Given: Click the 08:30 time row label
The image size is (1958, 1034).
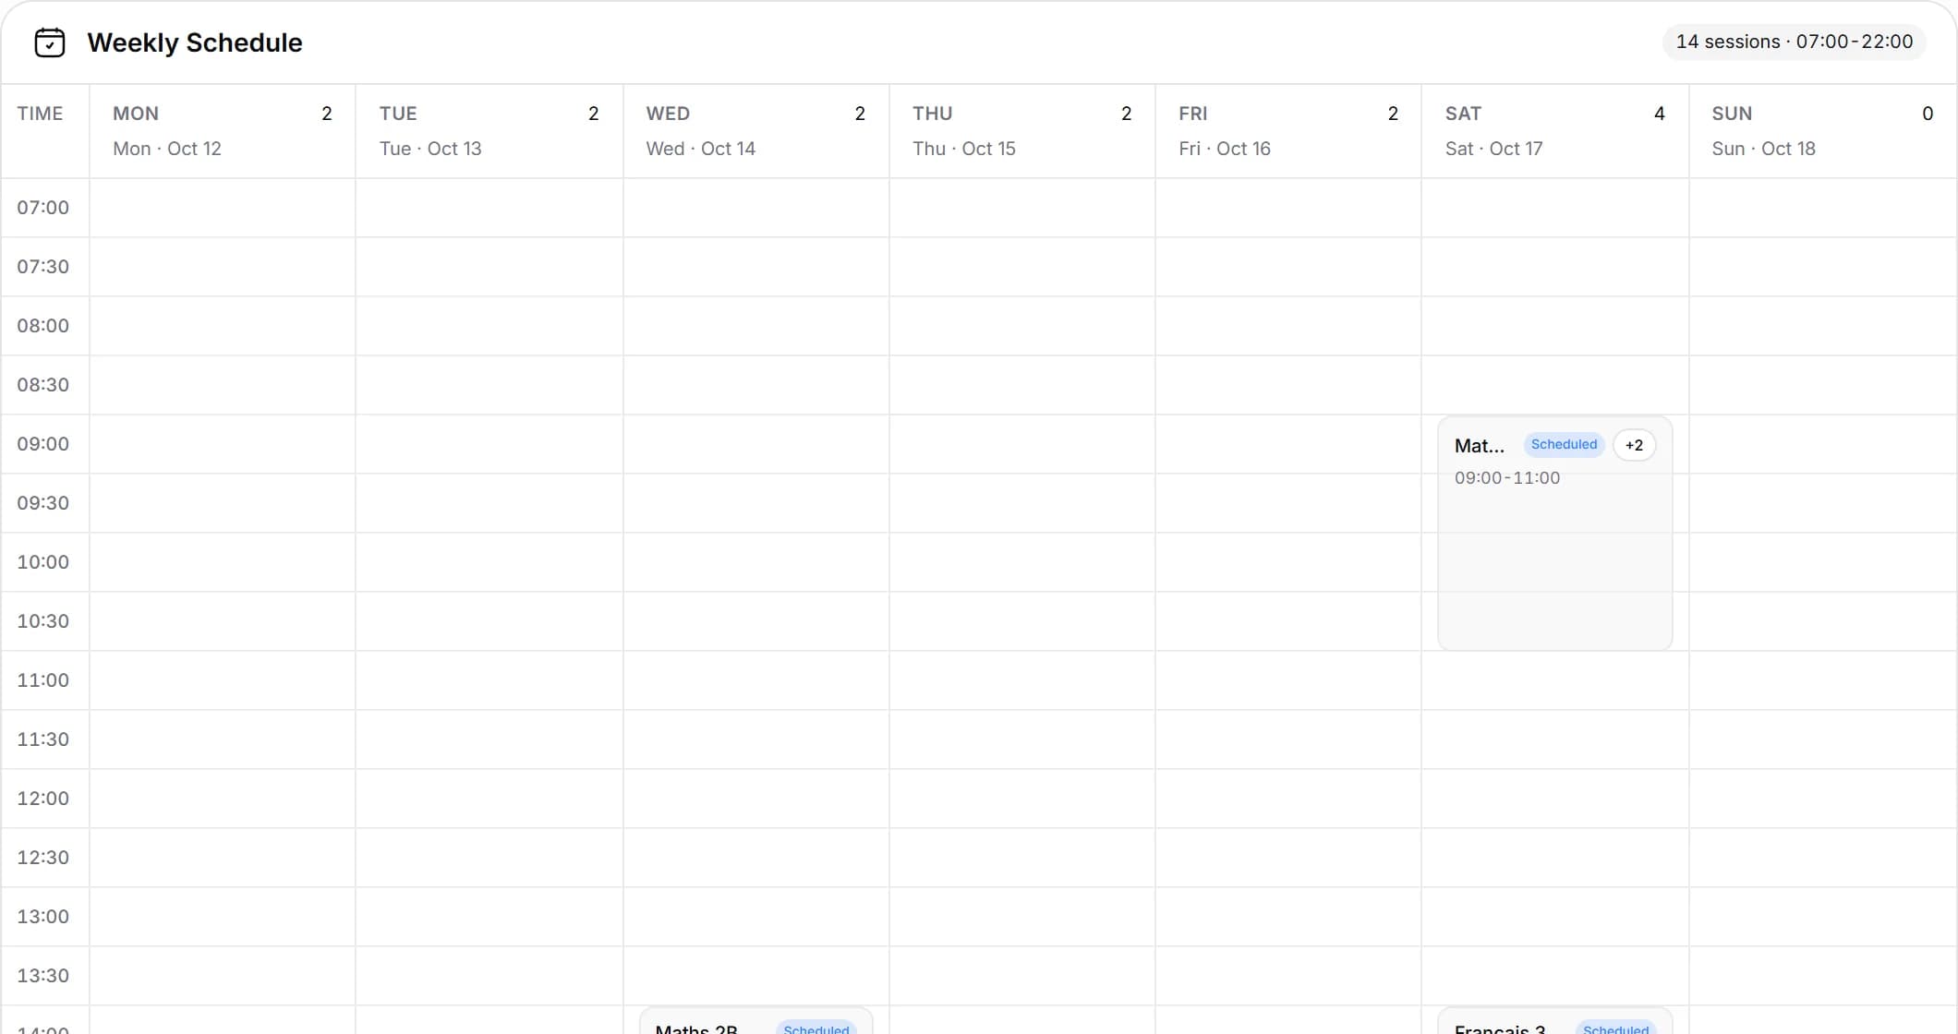Looking at the screenshot, I should pyautogui.click(x=42, y=385).
